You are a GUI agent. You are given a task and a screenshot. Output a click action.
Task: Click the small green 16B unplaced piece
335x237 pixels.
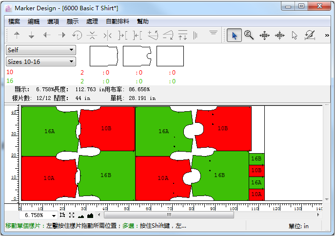click(256, 159)
